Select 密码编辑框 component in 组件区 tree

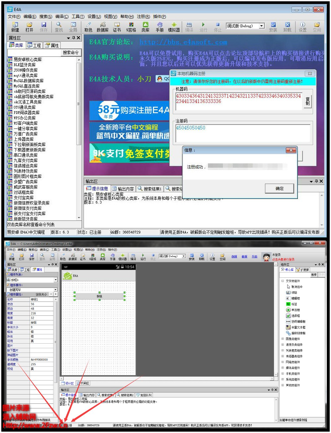pos(296,321)
